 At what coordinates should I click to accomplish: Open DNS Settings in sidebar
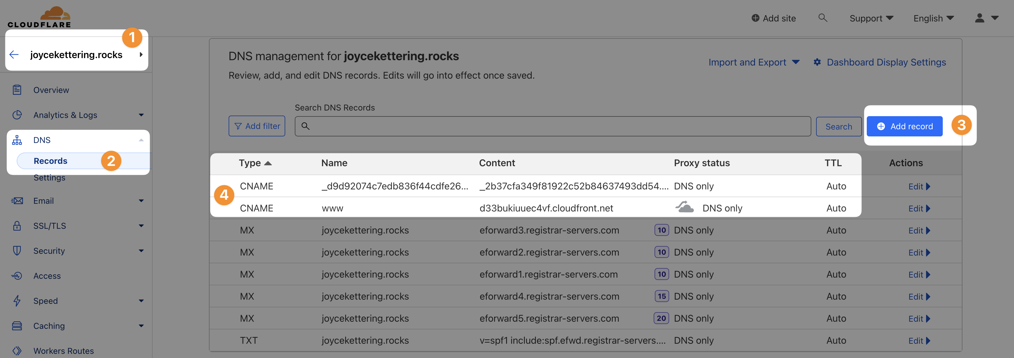coord(49,178)
